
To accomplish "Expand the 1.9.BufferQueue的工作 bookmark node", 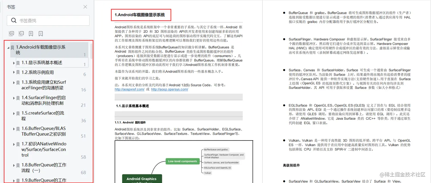I will click(x=14, y=180).
